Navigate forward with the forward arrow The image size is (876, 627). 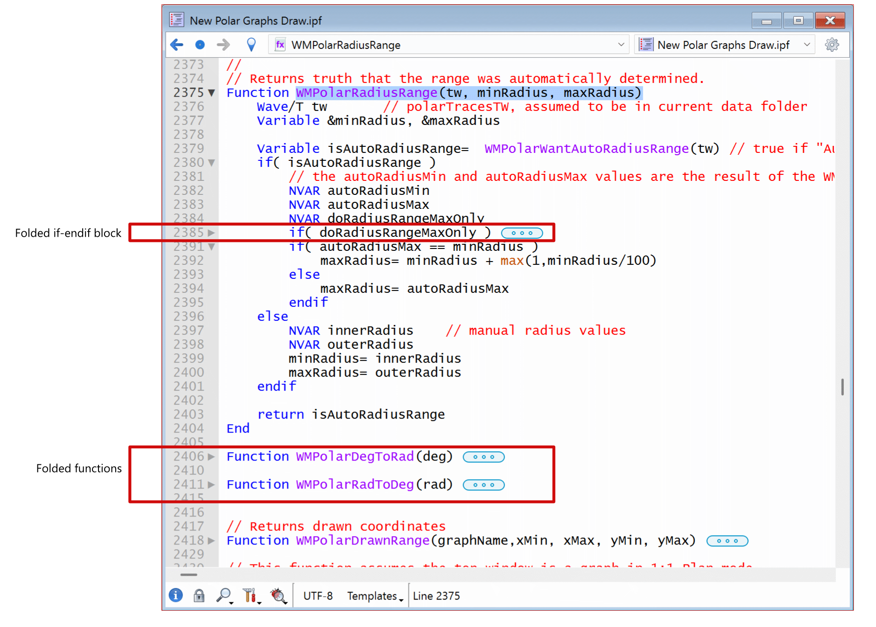tap(223, 44)
